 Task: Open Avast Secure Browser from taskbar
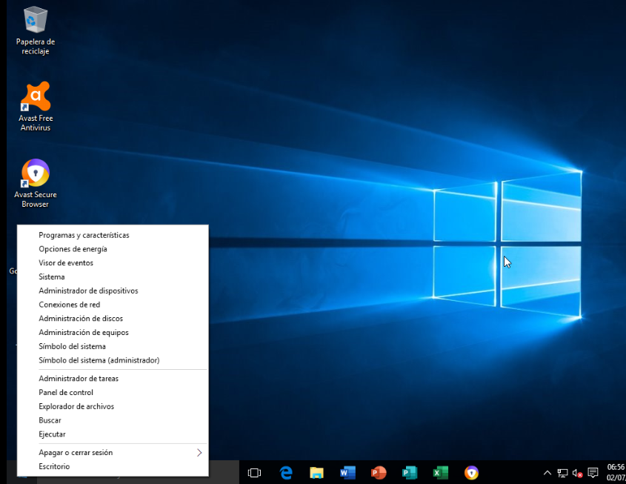(471, 473)
